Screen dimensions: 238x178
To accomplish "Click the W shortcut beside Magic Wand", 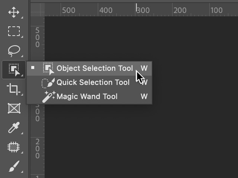I will (144, 97).
